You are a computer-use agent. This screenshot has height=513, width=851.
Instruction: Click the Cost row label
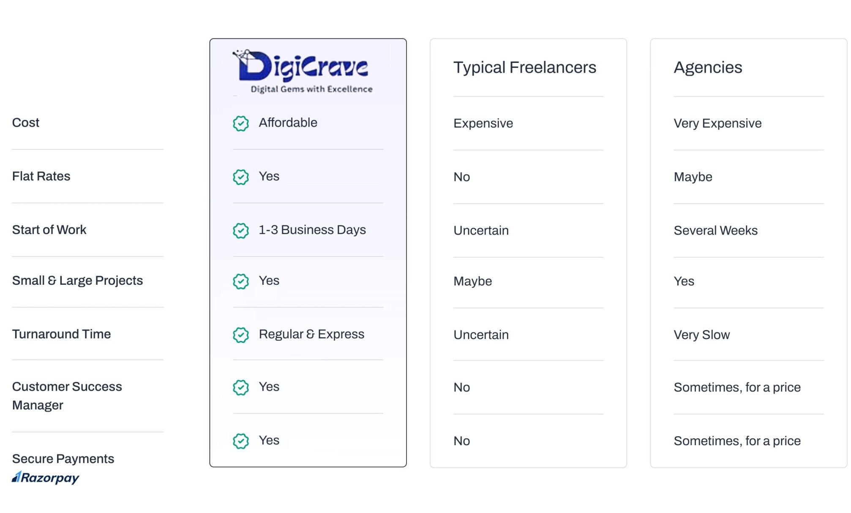pos(26,123)
